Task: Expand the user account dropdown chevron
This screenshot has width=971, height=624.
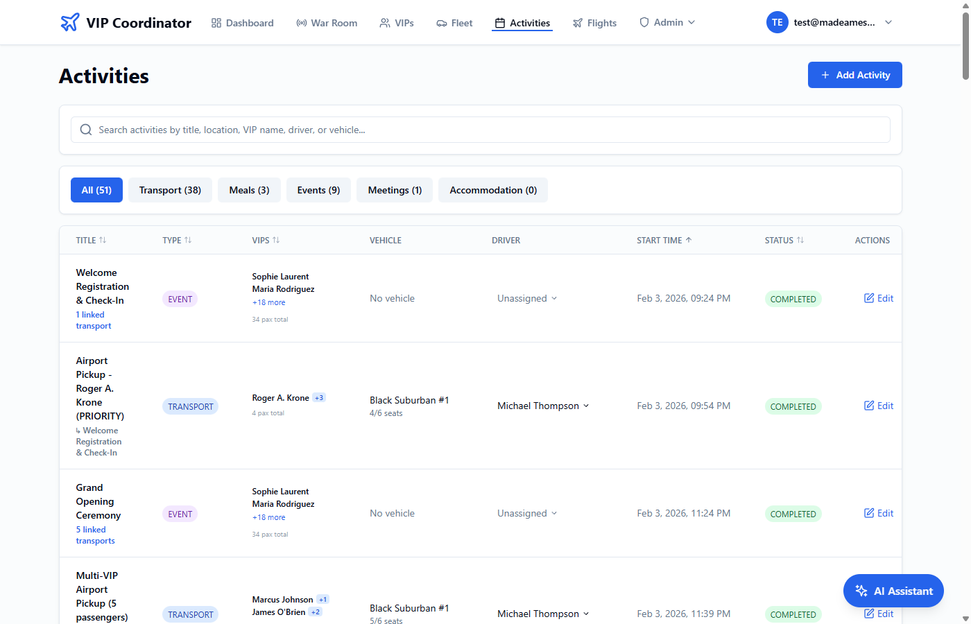Action: tap(888, 22)
